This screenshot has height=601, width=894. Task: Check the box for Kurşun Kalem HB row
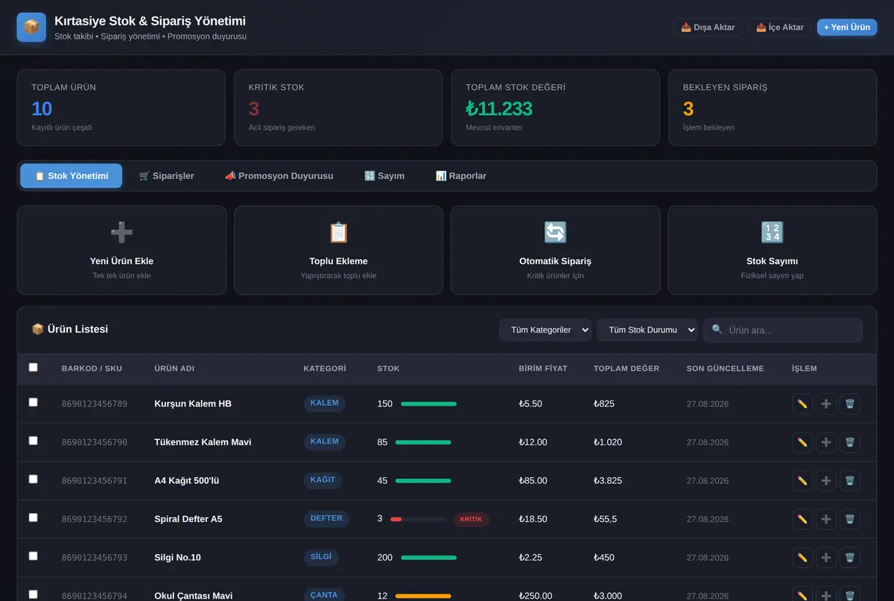[x=33, y=402]
